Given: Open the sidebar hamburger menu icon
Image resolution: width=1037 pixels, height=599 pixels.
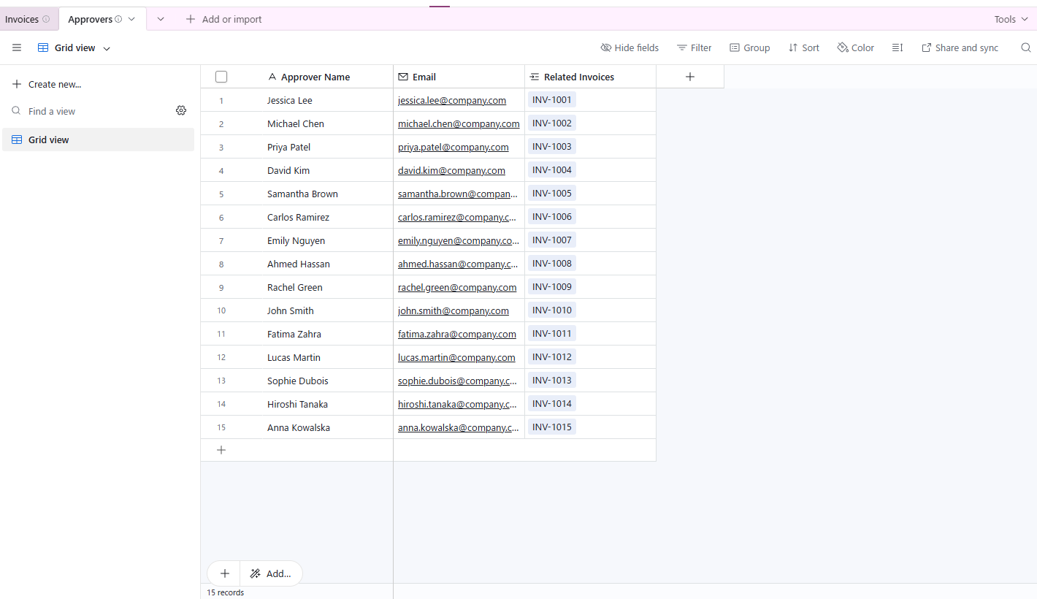Looking at the screenshot, I should pyautogui.click(x=17, y=47).
